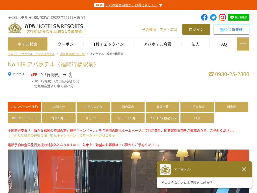This screenshot has height=193, width=257.
Task: Click the カレンダーから予約 orange button
Action: 24,107
